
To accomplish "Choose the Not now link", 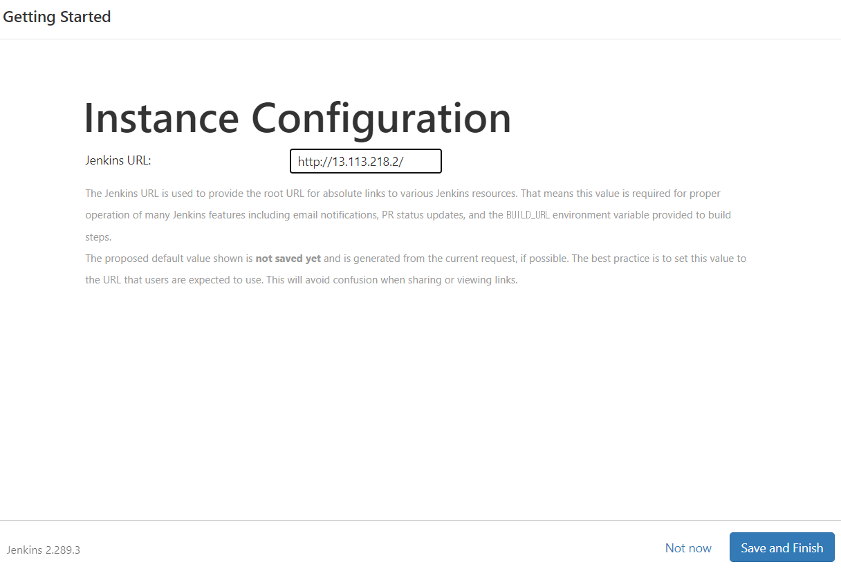I will pyautogui.click(x=688, y=547).
